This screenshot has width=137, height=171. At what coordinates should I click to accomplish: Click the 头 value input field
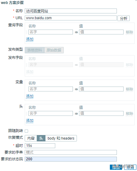pos(101,113)
